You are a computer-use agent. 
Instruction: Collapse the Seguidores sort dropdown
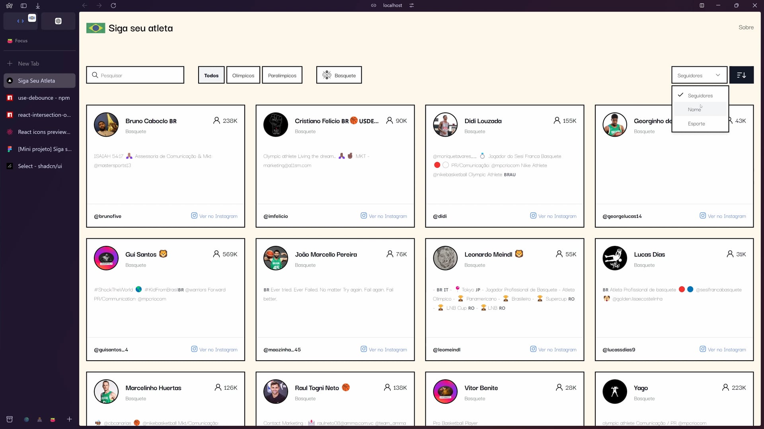click(699, 75)
